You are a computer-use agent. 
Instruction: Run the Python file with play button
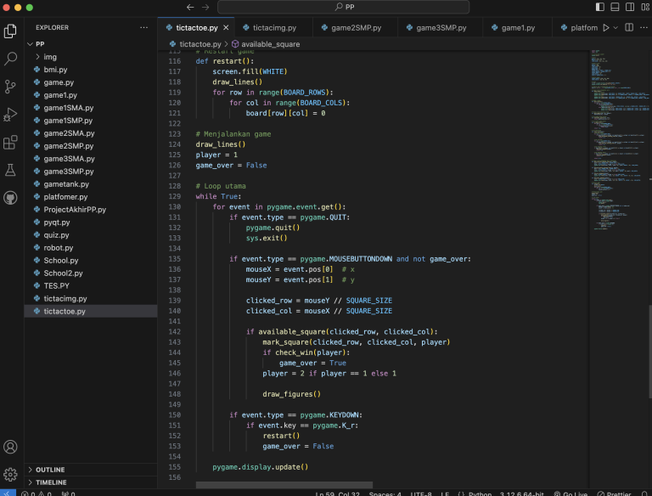coord(606,27)
